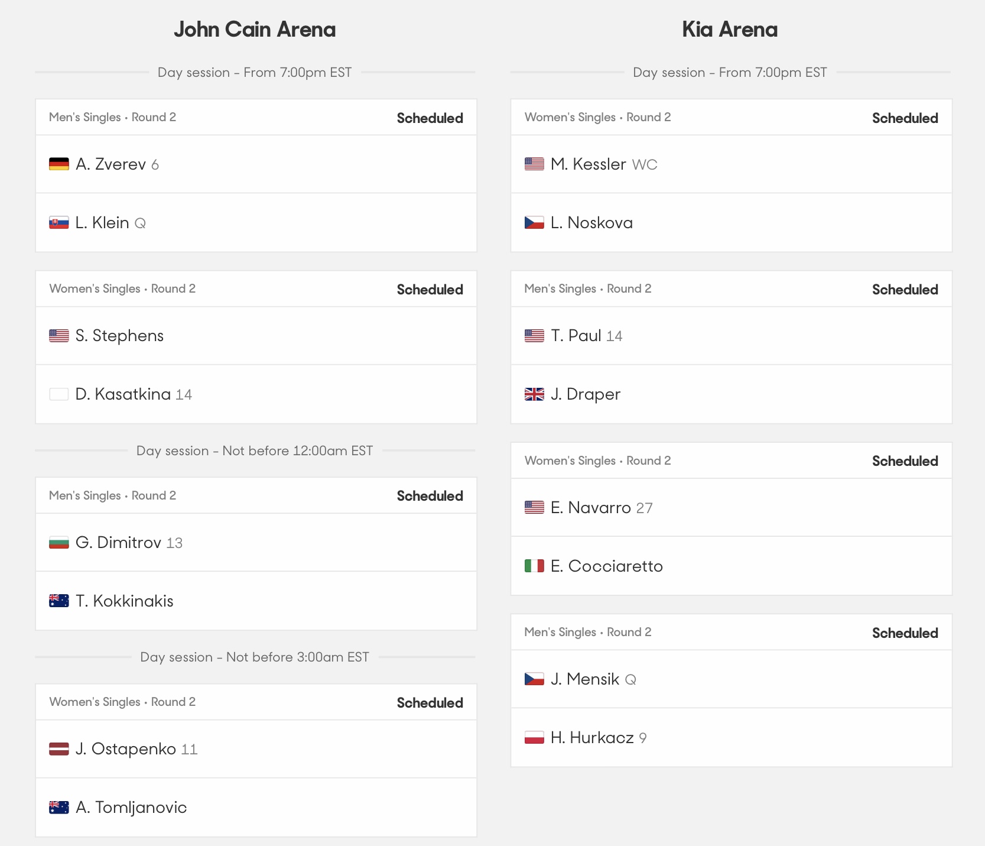Viewport: 985px width, 846px height.
Task: Click the Australian flag next to T. Kokkinakis
Action: pyautogui.click(x=59, y=601)
